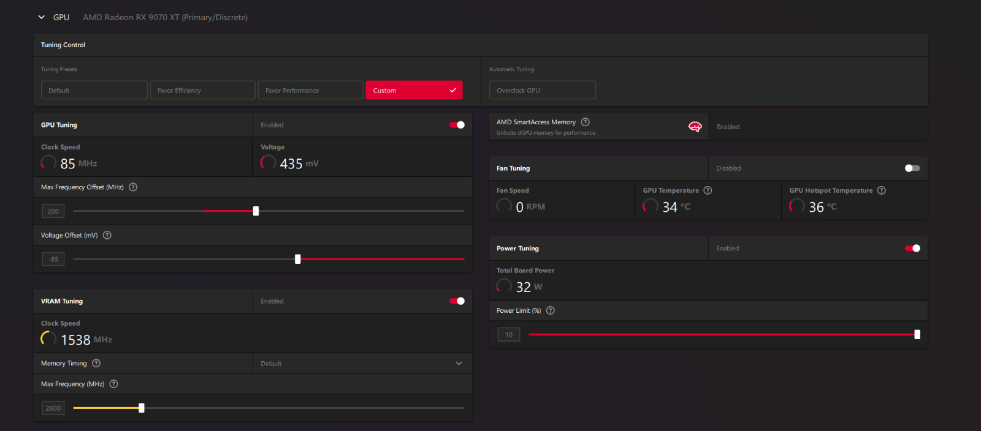Open help for Power Limit (%)
The height and width of the screenshot is (431, 981).
point(551,310)
